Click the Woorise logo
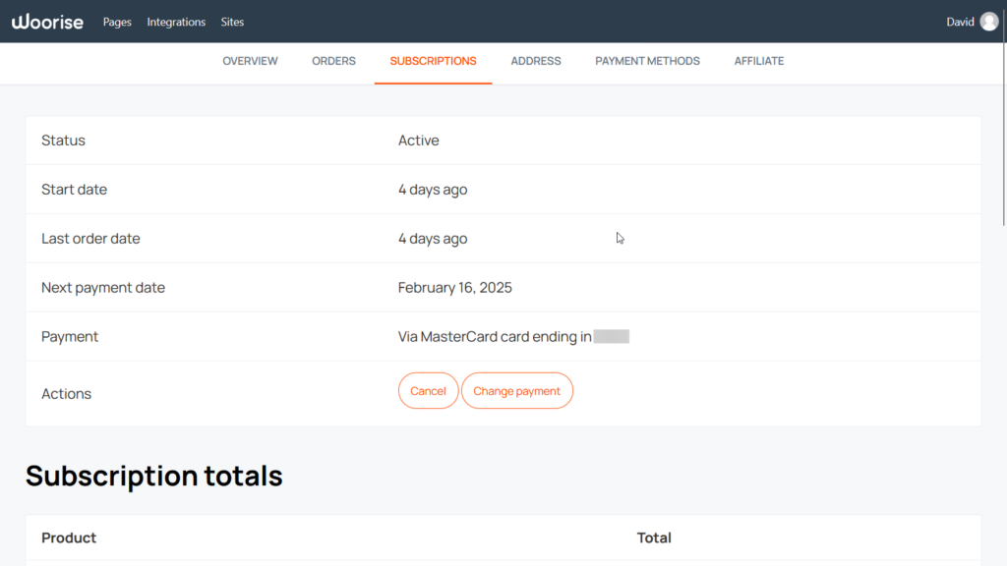 point(47,21)
